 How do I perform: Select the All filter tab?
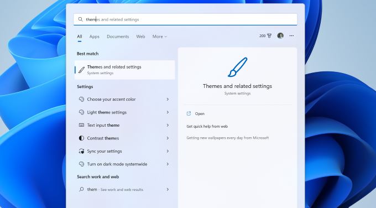[x=80, y=37]
